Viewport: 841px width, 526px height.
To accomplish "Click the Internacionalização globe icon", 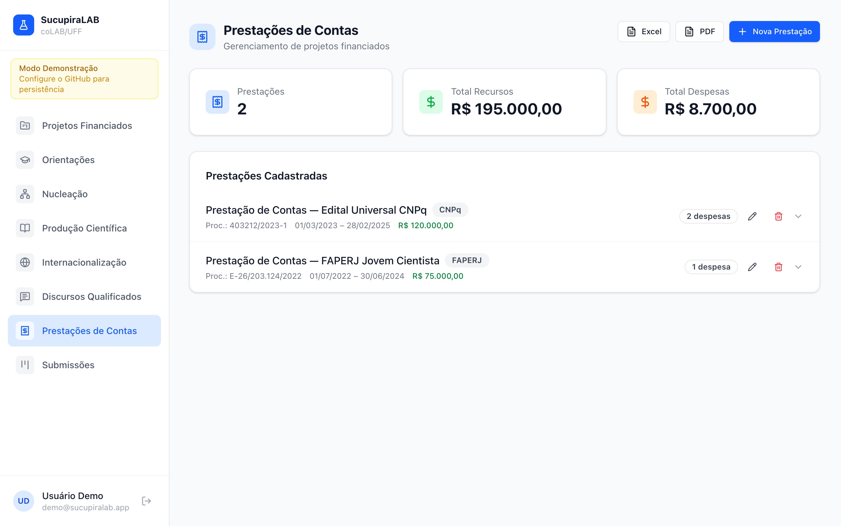I will coord(25,262).
